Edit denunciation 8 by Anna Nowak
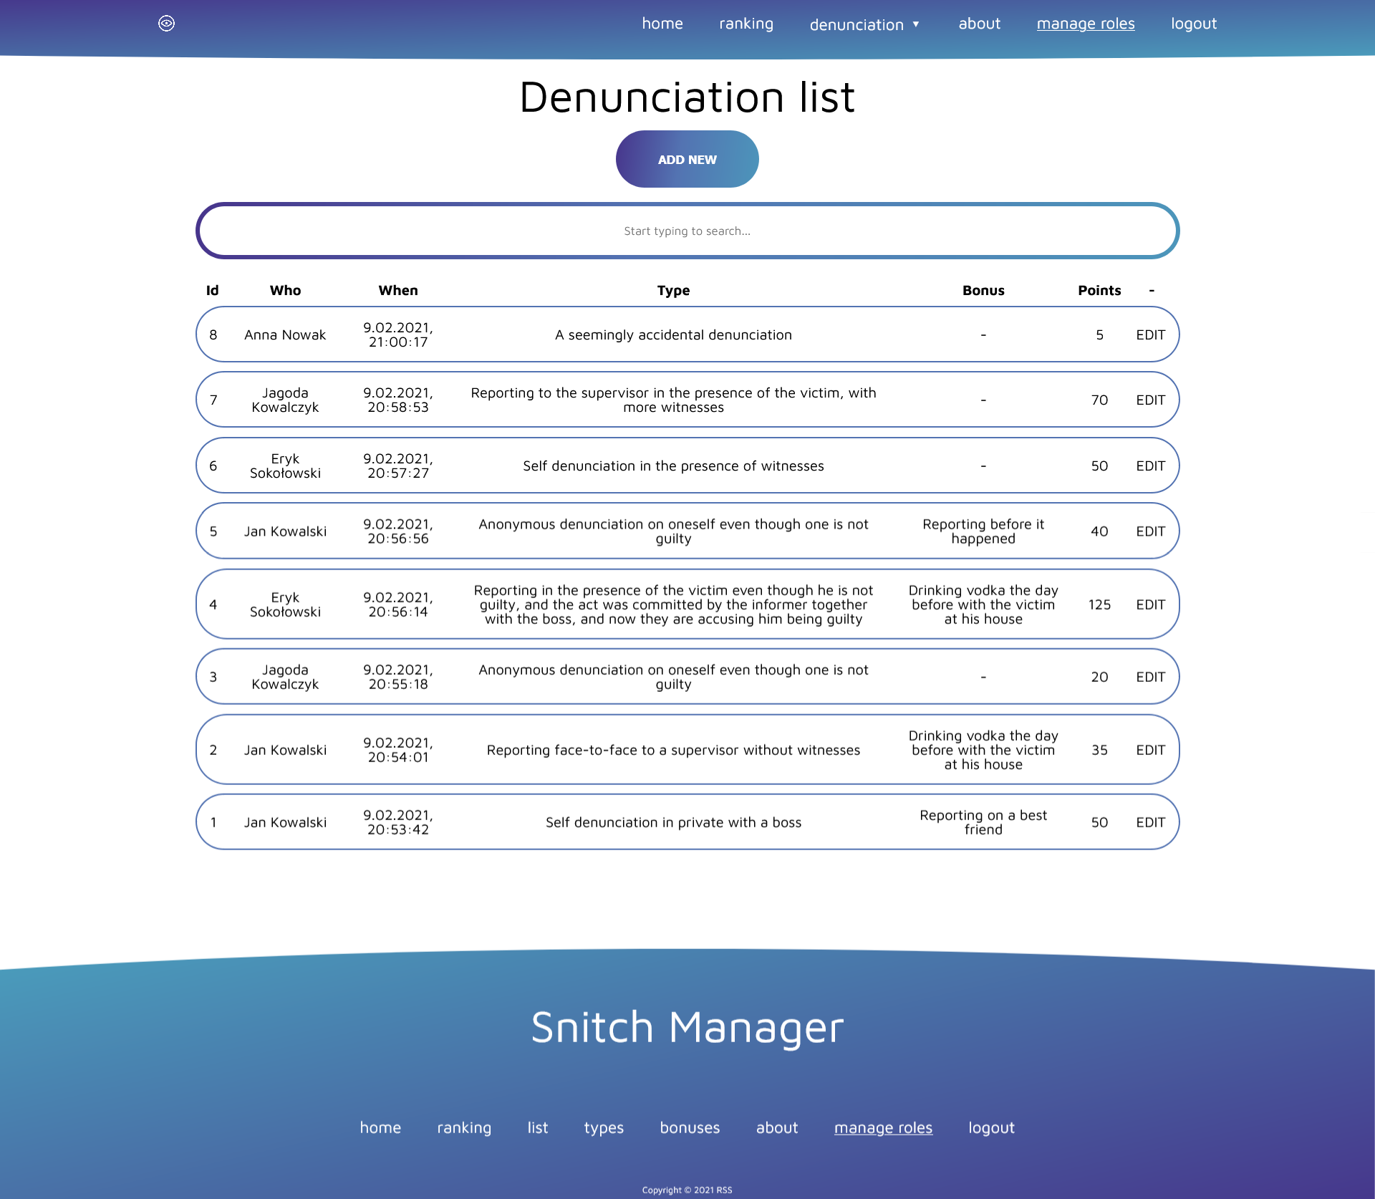This screenshot has width=1375, height=1199. pos(1149,334)
